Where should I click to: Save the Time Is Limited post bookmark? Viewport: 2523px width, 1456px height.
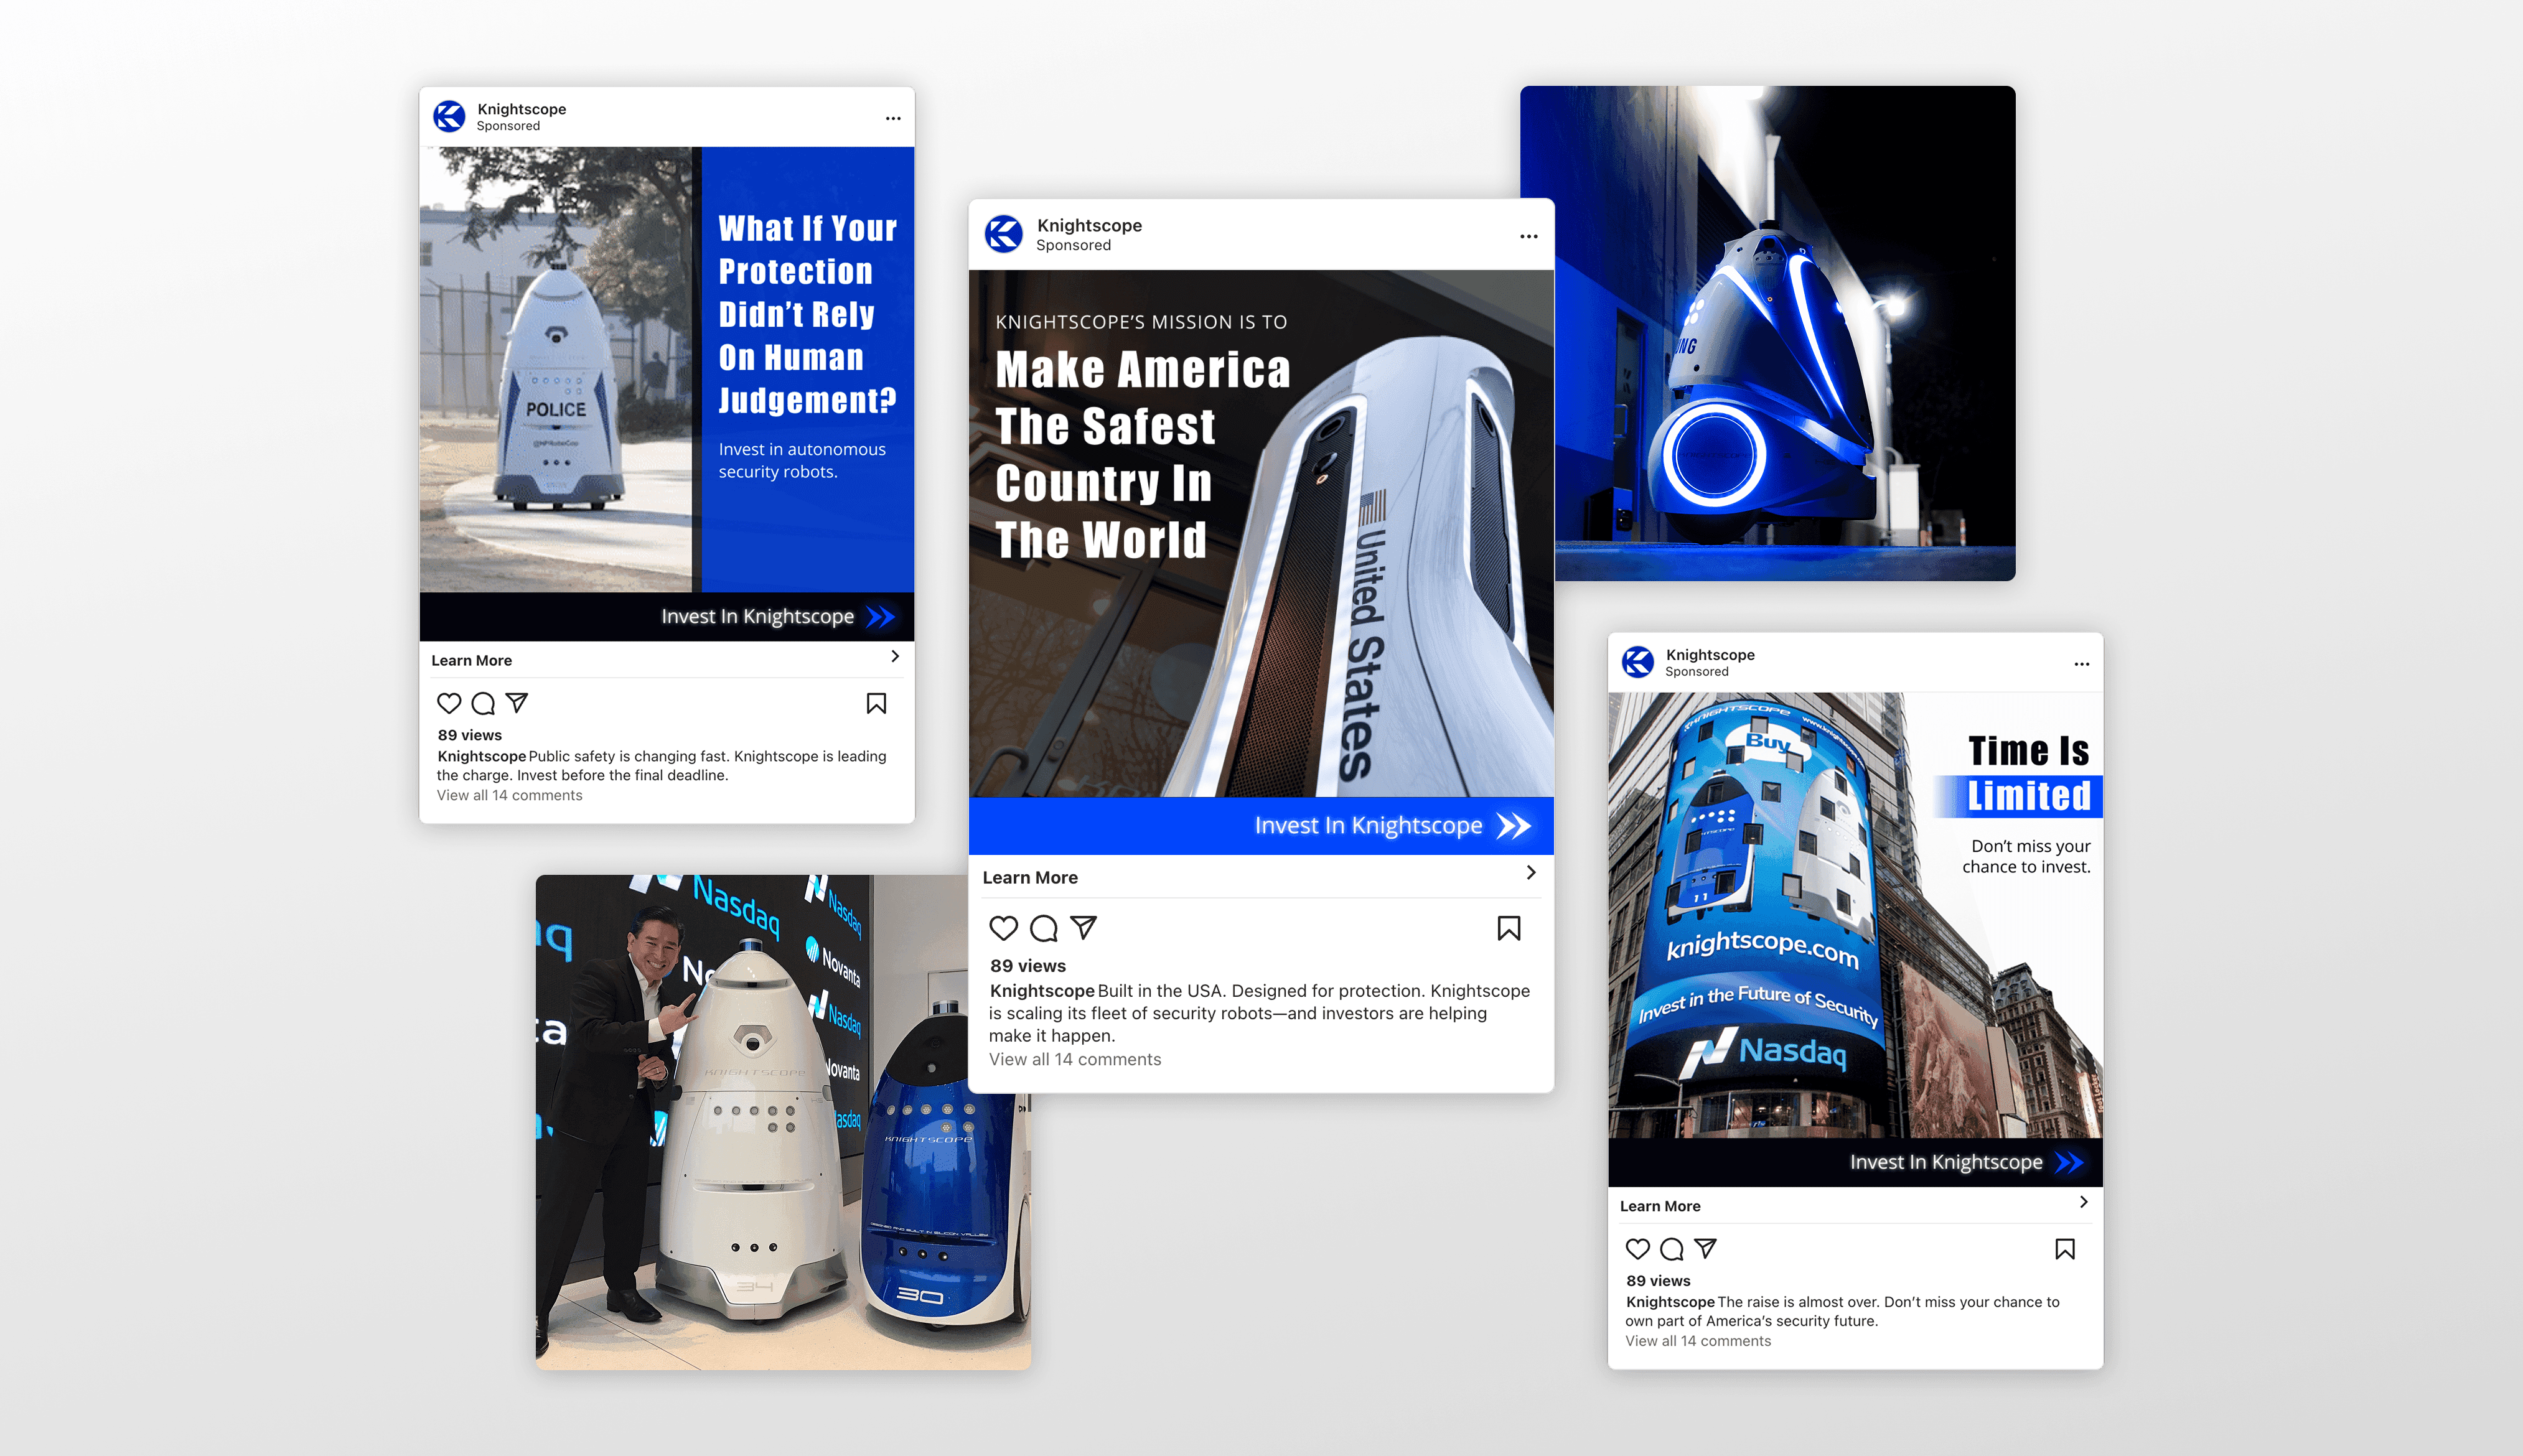click(x=2064, y=1248)
